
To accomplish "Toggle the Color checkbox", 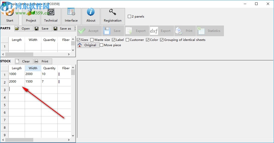I will tap(148, 40).
